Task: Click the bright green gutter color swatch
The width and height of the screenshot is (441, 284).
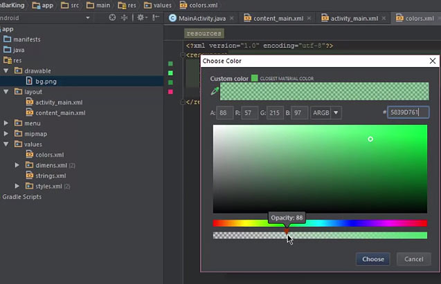Action: click(x=170, y=73)
